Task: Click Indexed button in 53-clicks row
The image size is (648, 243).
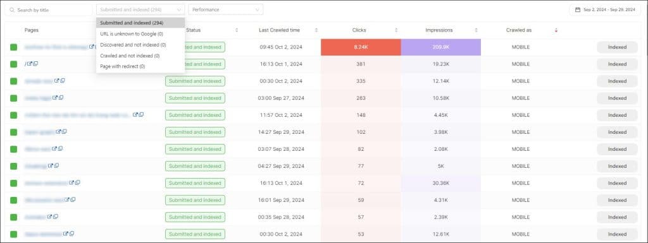Action: pos(617,234)
